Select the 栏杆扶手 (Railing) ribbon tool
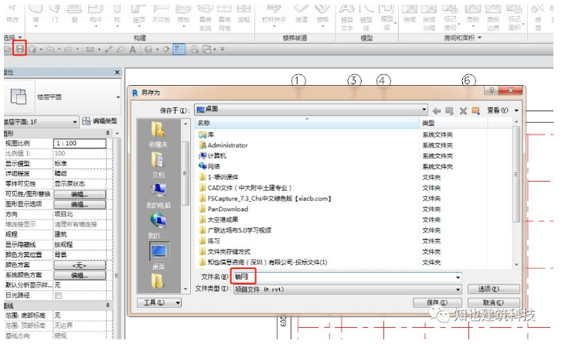This screenshot has width=572, height=351. tap(274, 15)
